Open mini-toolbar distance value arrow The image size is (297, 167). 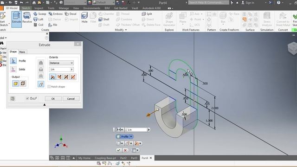pyautogui.click(x=148, y=130)
